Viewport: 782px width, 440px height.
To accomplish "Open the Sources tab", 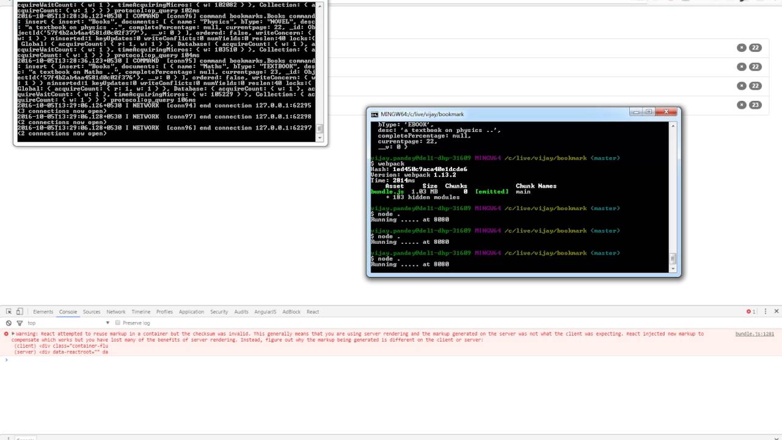I will (x=92, y=312).
